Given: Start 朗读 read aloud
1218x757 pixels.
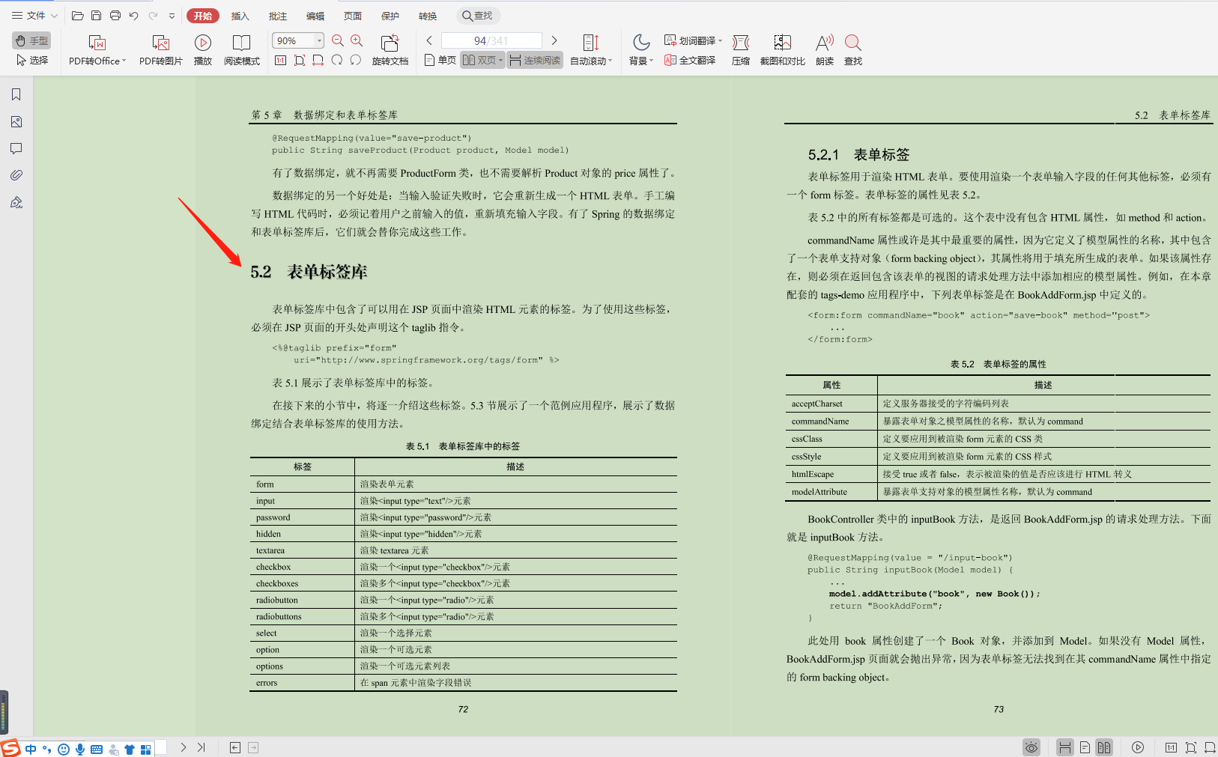Looking at the screenshot, I should click(x=825, y=50).
